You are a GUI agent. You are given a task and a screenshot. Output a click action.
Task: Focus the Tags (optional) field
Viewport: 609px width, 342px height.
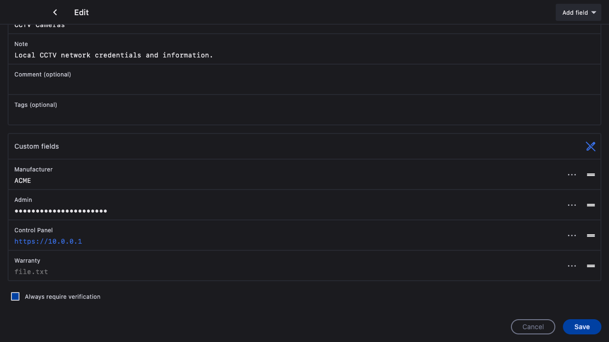coord(190,115)
